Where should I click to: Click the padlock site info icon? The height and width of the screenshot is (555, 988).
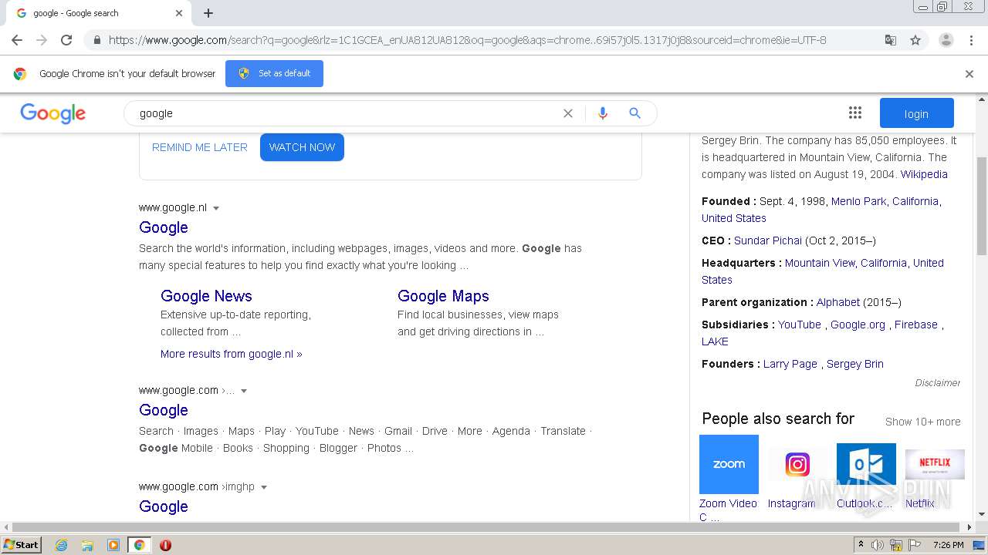(x=96, y=40)
